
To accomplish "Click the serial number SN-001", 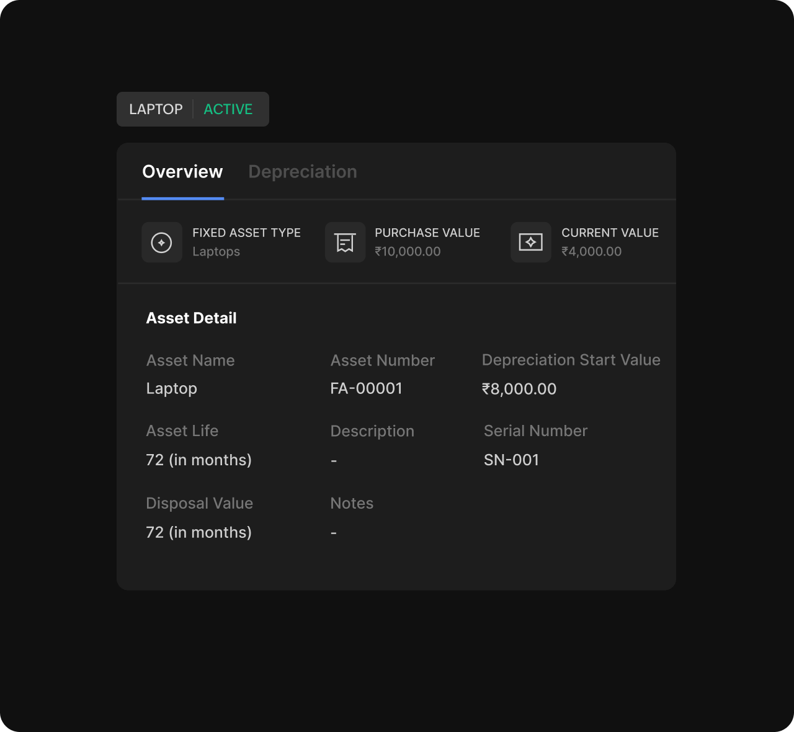I will (x=511, y=460).
